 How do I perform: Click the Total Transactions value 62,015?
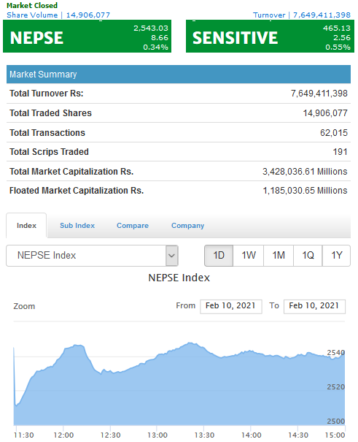[334, 133]
